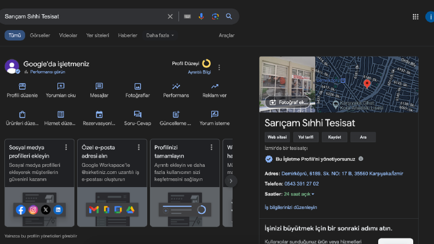Open the Özel e-posta adresi alın card
Screen dimensions: 434x244
(112, 183)
